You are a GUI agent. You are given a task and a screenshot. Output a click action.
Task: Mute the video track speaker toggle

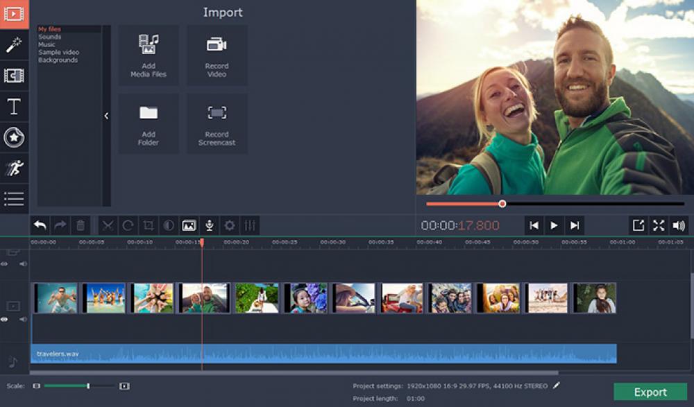pos(23,320)
